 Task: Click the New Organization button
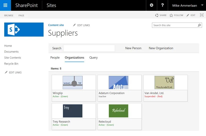coord(161,48)
